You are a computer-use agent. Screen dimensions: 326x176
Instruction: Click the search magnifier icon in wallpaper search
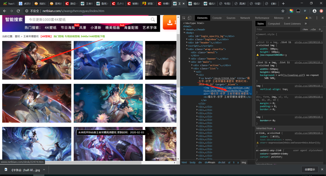(153, 20)
